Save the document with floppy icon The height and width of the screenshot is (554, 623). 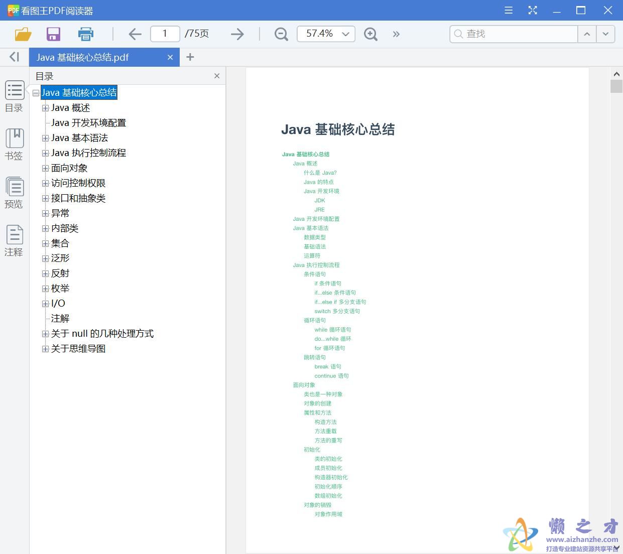[x=53, y=34]
